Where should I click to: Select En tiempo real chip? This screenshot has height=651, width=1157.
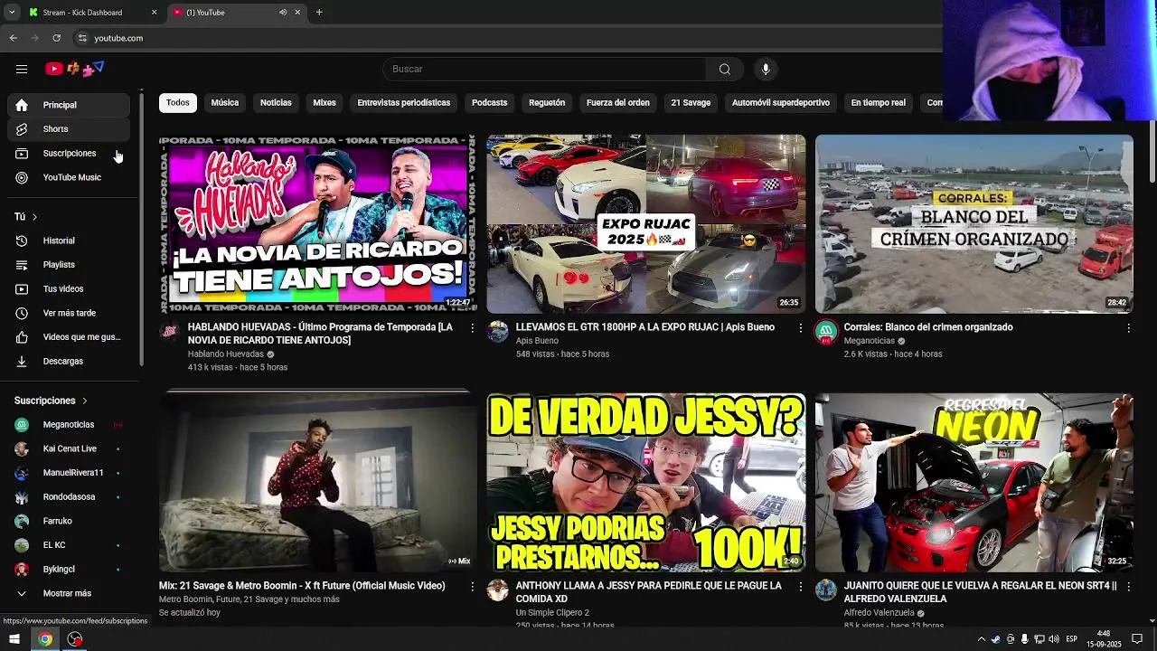tap(878, 103)
